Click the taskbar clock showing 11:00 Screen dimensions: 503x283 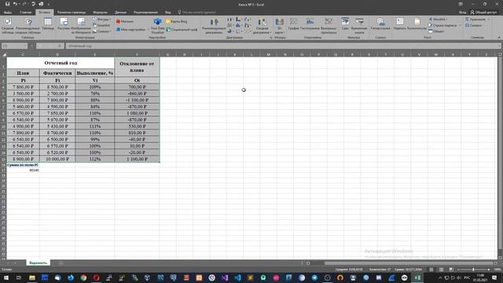pyautogui.click(x=480, y=277)
